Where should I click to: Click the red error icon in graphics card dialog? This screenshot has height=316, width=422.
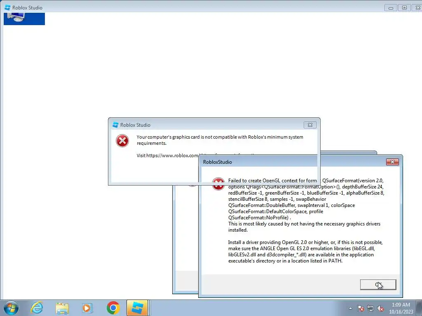coord(122,141)
